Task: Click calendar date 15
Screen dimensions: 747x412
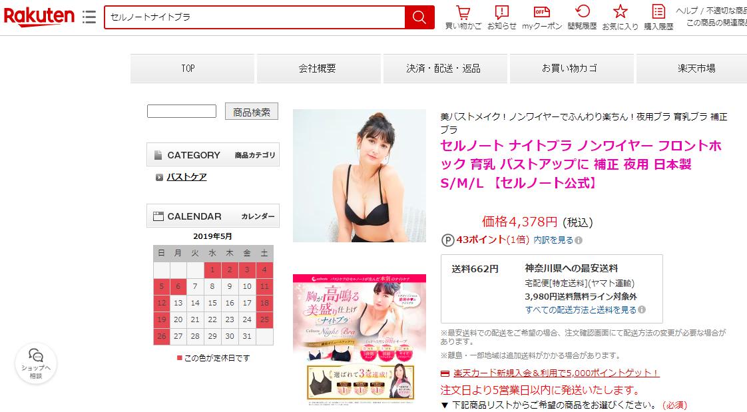Action: coord(212,303)
